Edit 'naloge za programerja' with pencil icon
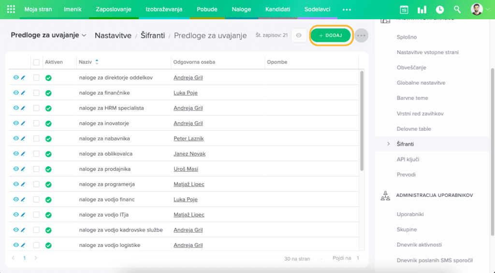Image resolution: width=495 pixels, height=273 pixels. tap(23, 184)
